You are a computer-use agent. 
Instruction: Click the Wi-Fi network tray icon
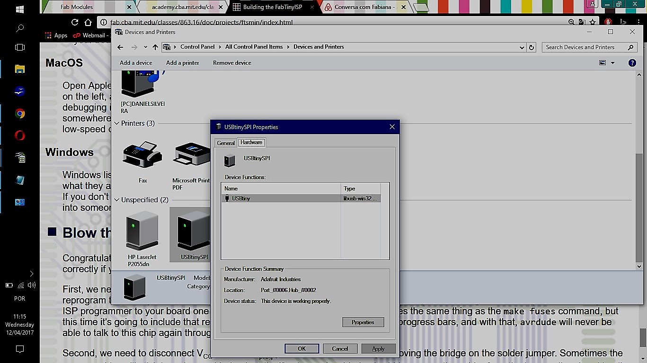(21, 285)
